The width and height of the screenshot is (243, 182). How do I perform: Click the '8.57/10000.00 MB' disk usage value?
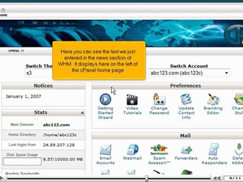pos(63,159)
